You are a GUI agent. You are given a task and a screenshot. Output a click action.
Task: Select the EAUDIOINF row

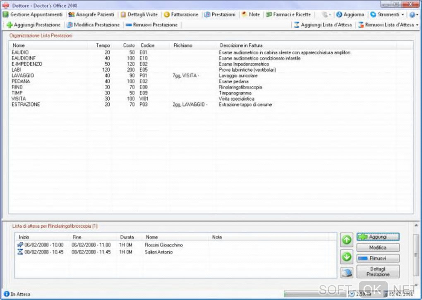pos(211,58)
